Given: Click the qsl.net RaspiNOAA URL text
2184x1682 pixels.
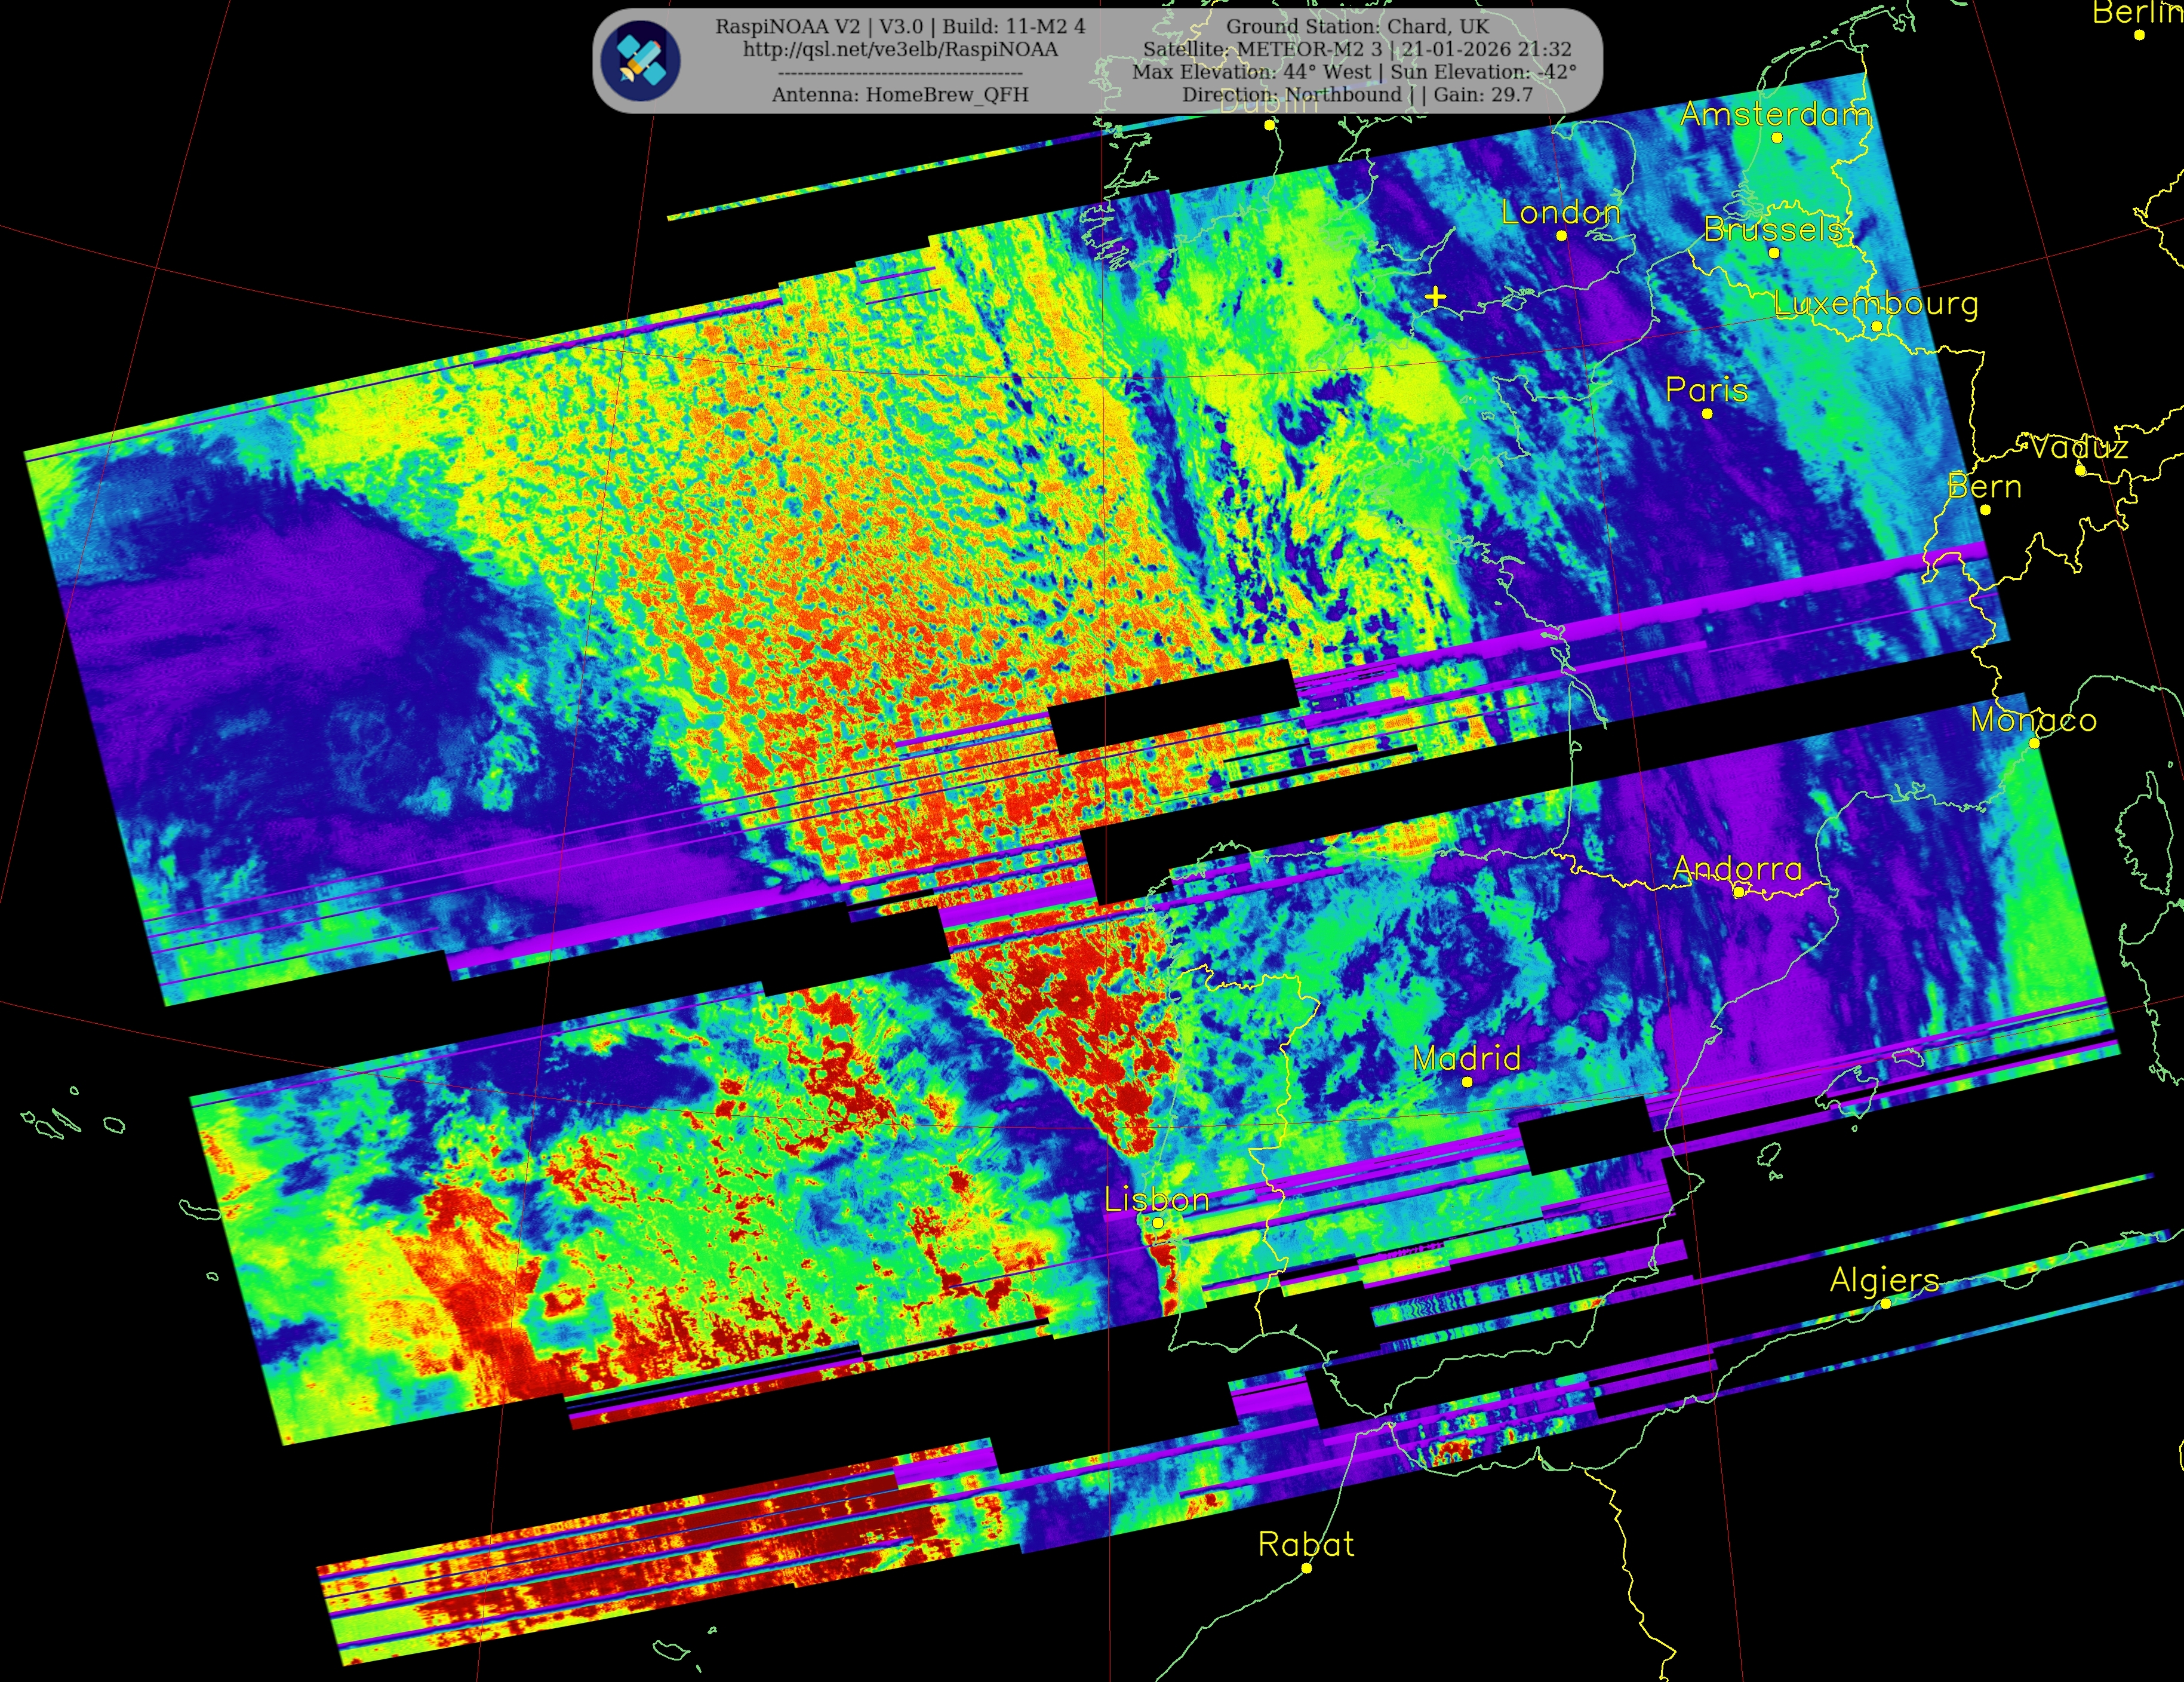Looking at the screenshot, I should tap(900, 49).
